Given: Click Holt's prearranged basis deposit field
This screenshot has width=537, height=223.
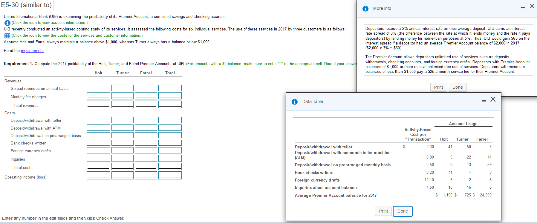Looking at the screenshot, I should [98, 135].
